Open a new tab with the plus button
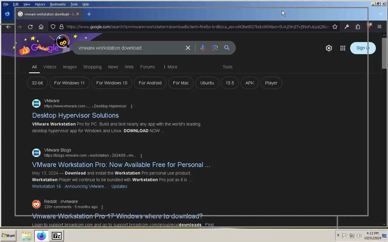 (89, 14)
